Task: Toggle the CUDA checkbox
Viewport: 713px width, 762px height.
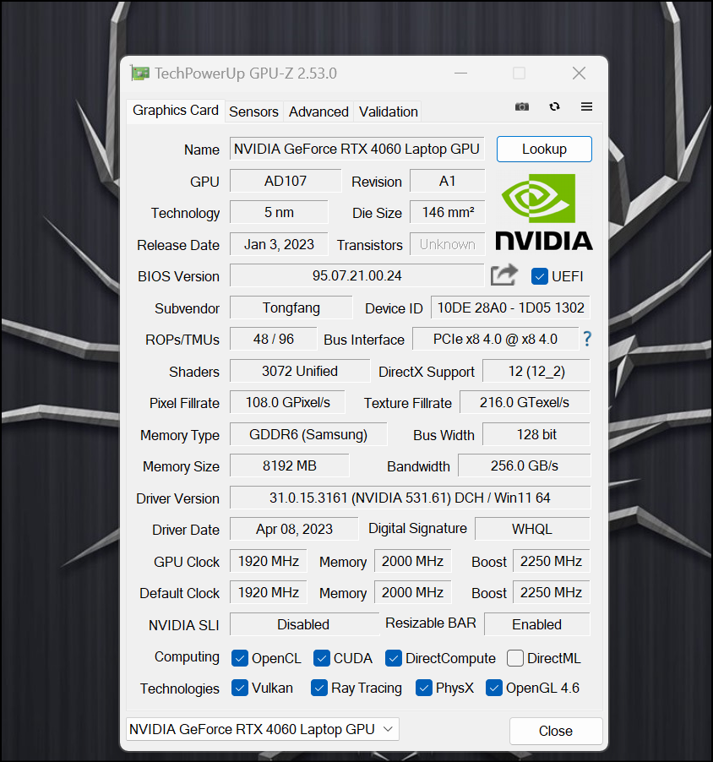Action: (321, 658)
